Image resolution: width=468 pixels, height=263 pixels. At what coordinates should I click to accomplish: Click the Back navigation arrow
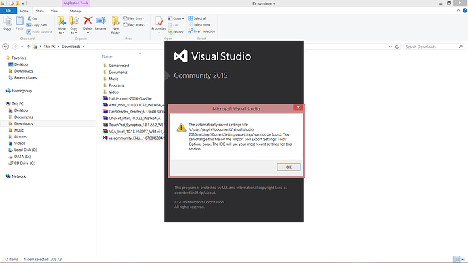coord(5,47)
